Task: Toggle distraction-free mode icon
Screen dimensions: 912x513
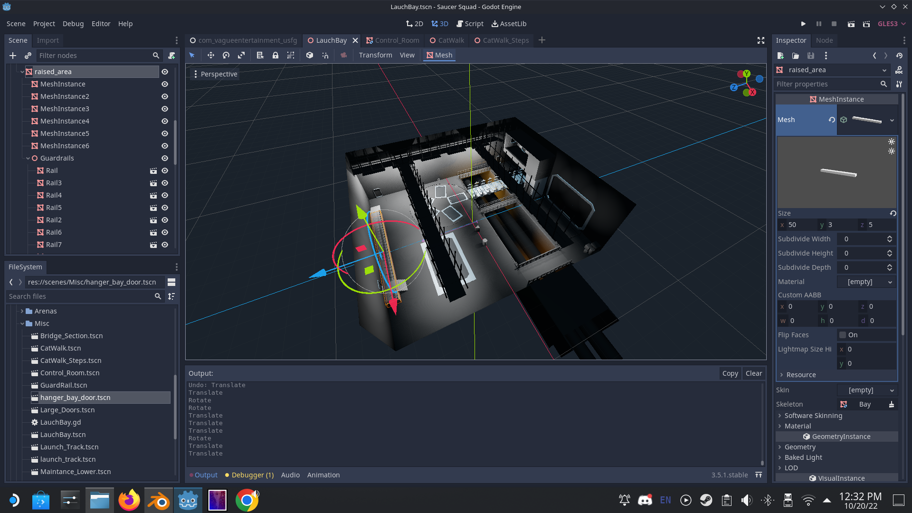Action: (761, 40)
